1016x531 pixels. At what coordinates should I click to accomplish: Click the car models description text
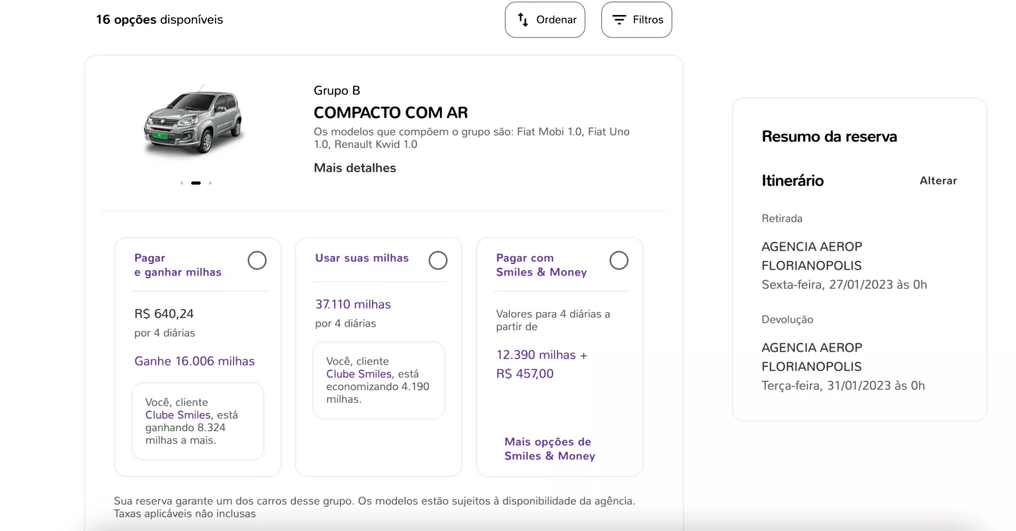click(x=472, y=138)
